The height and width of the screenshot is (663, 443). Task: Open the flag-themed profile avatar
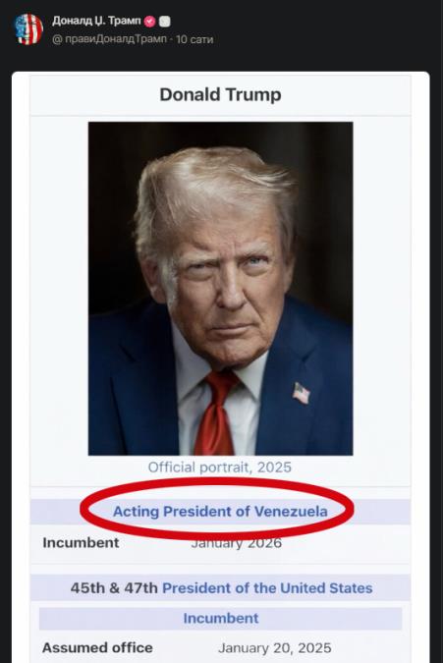pos(28,29)
